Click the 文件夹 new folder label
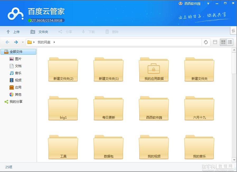The image size is (237, 172). point(43,32)
